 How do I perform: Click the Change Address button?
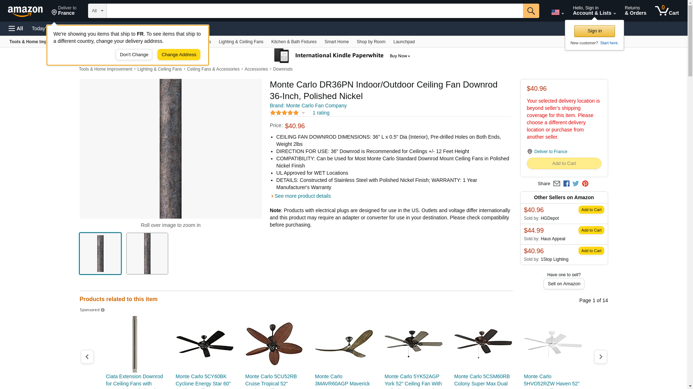click(x=179, y=55)
